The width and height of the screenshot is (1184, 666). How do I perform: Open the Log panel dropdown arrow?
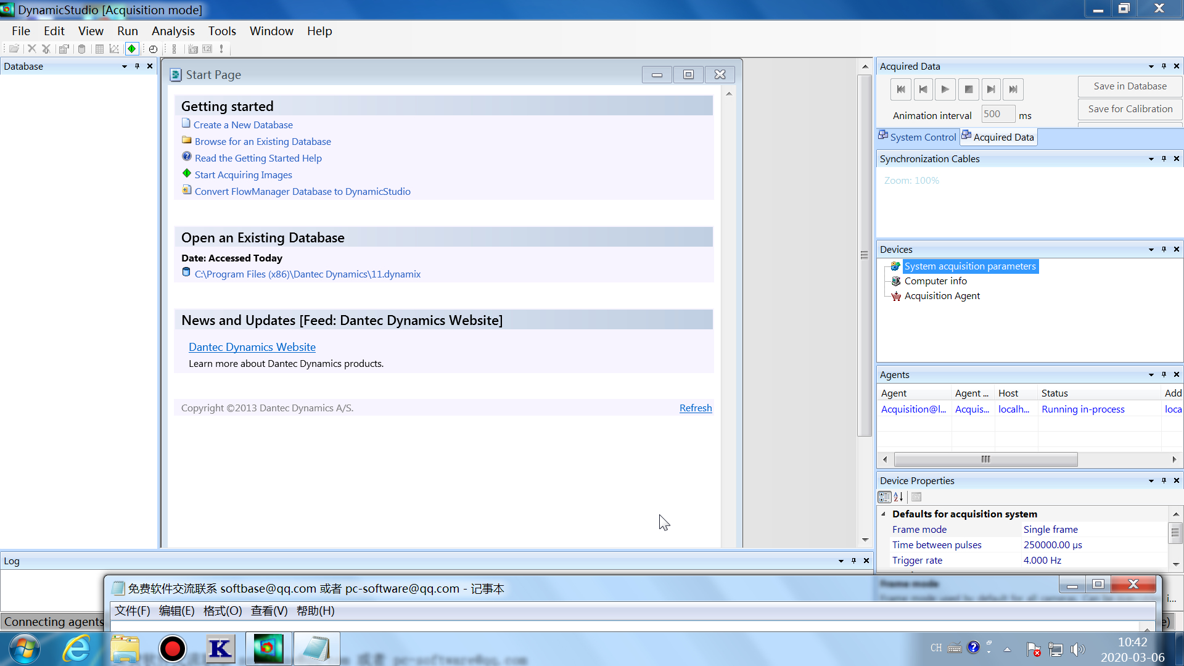(x=841, y=561)
